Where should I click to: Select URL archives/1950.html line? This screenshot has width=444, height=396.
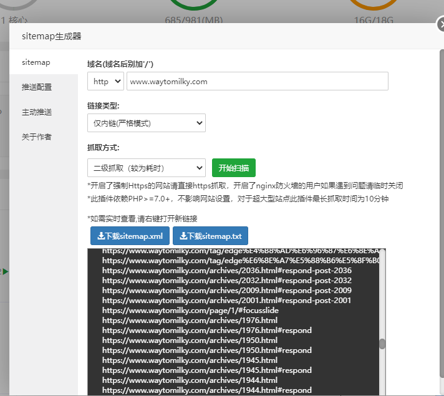(x=190, y=340)
